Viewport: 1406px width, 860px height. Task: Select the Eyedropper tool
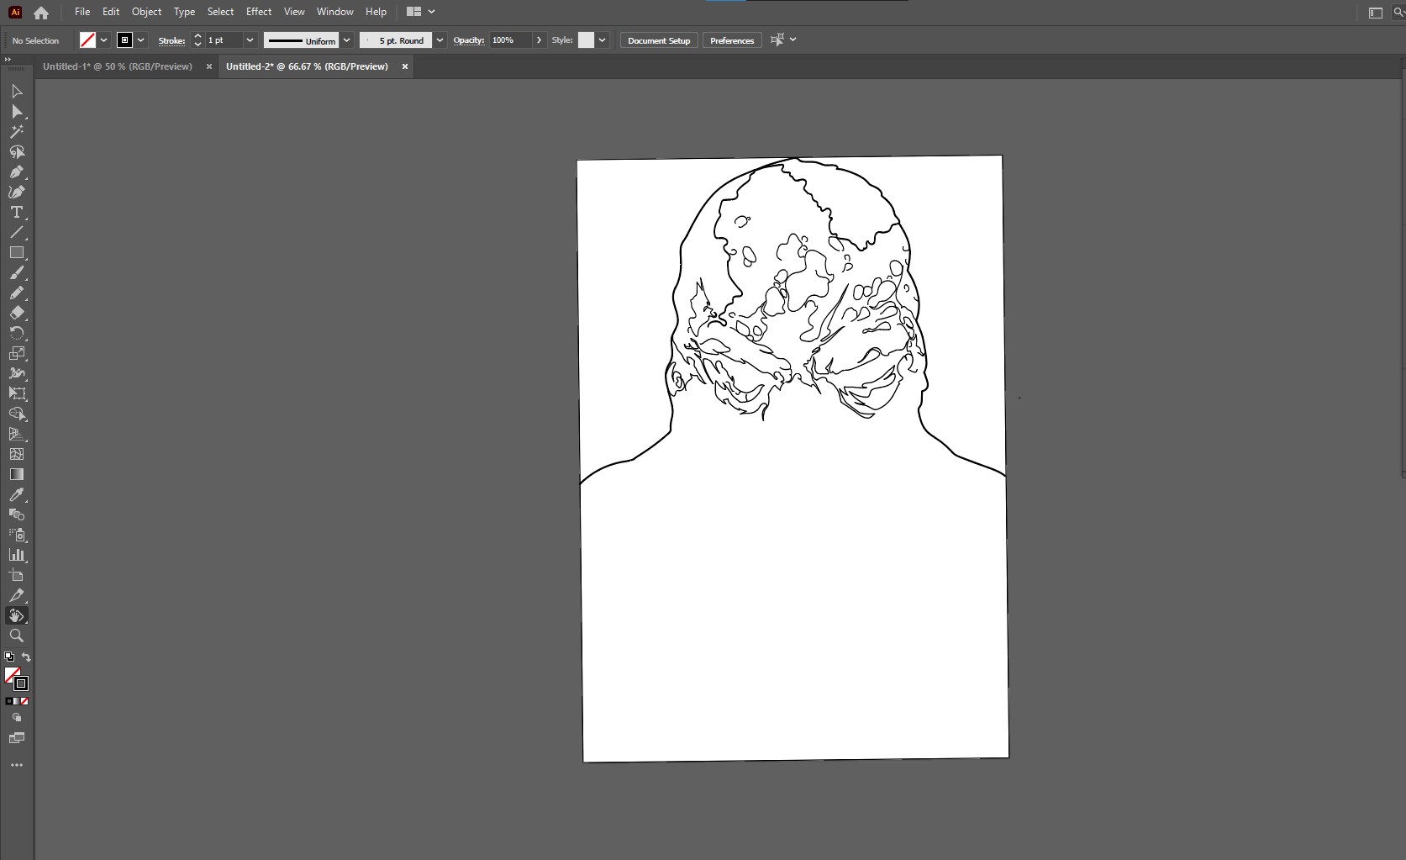(x=17, y=494)
